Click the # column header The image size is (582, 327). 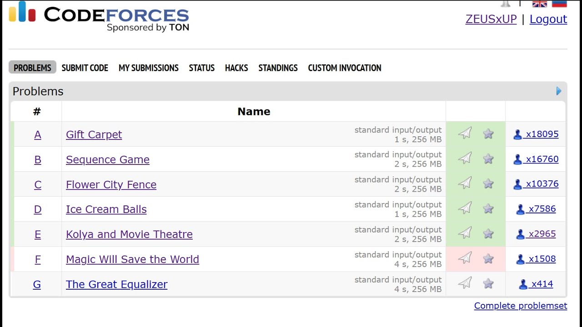tap(37, 111)
